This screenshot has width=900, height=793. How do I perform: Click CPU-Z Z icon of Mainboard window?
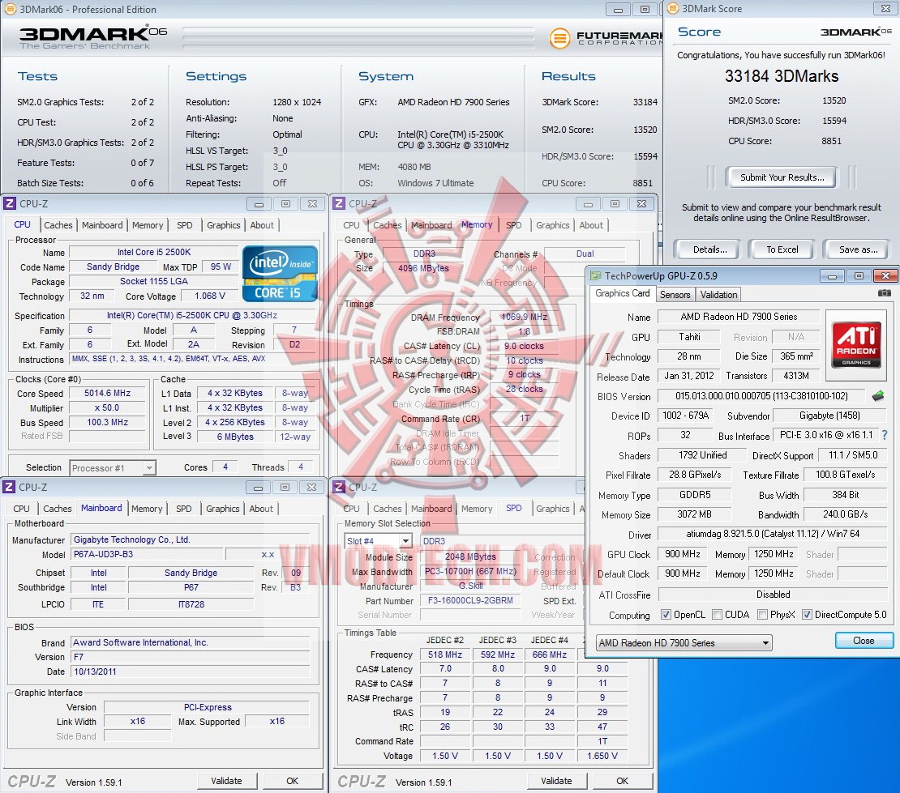click(x=9, y=487)
